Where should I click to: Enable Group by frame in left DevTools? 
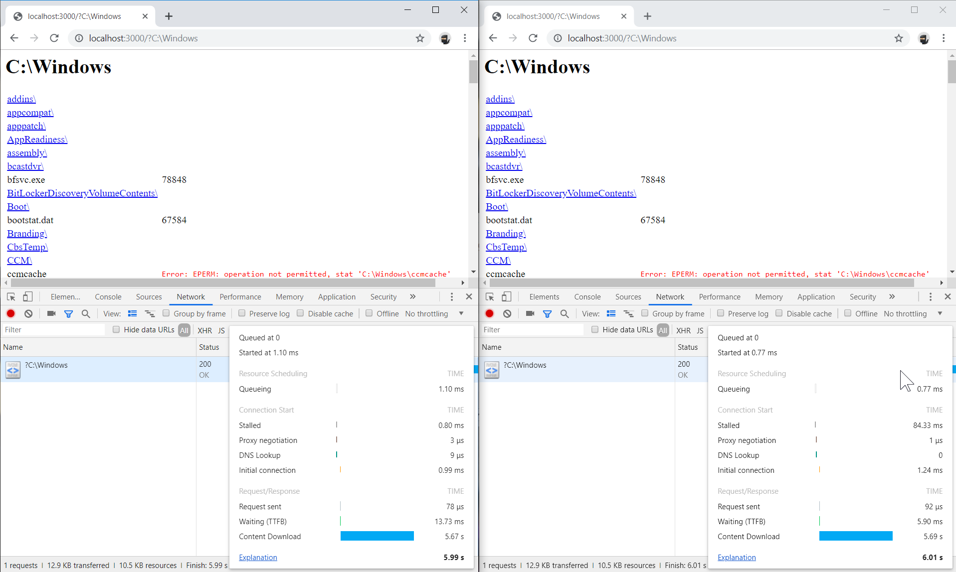tap(166, 313)
